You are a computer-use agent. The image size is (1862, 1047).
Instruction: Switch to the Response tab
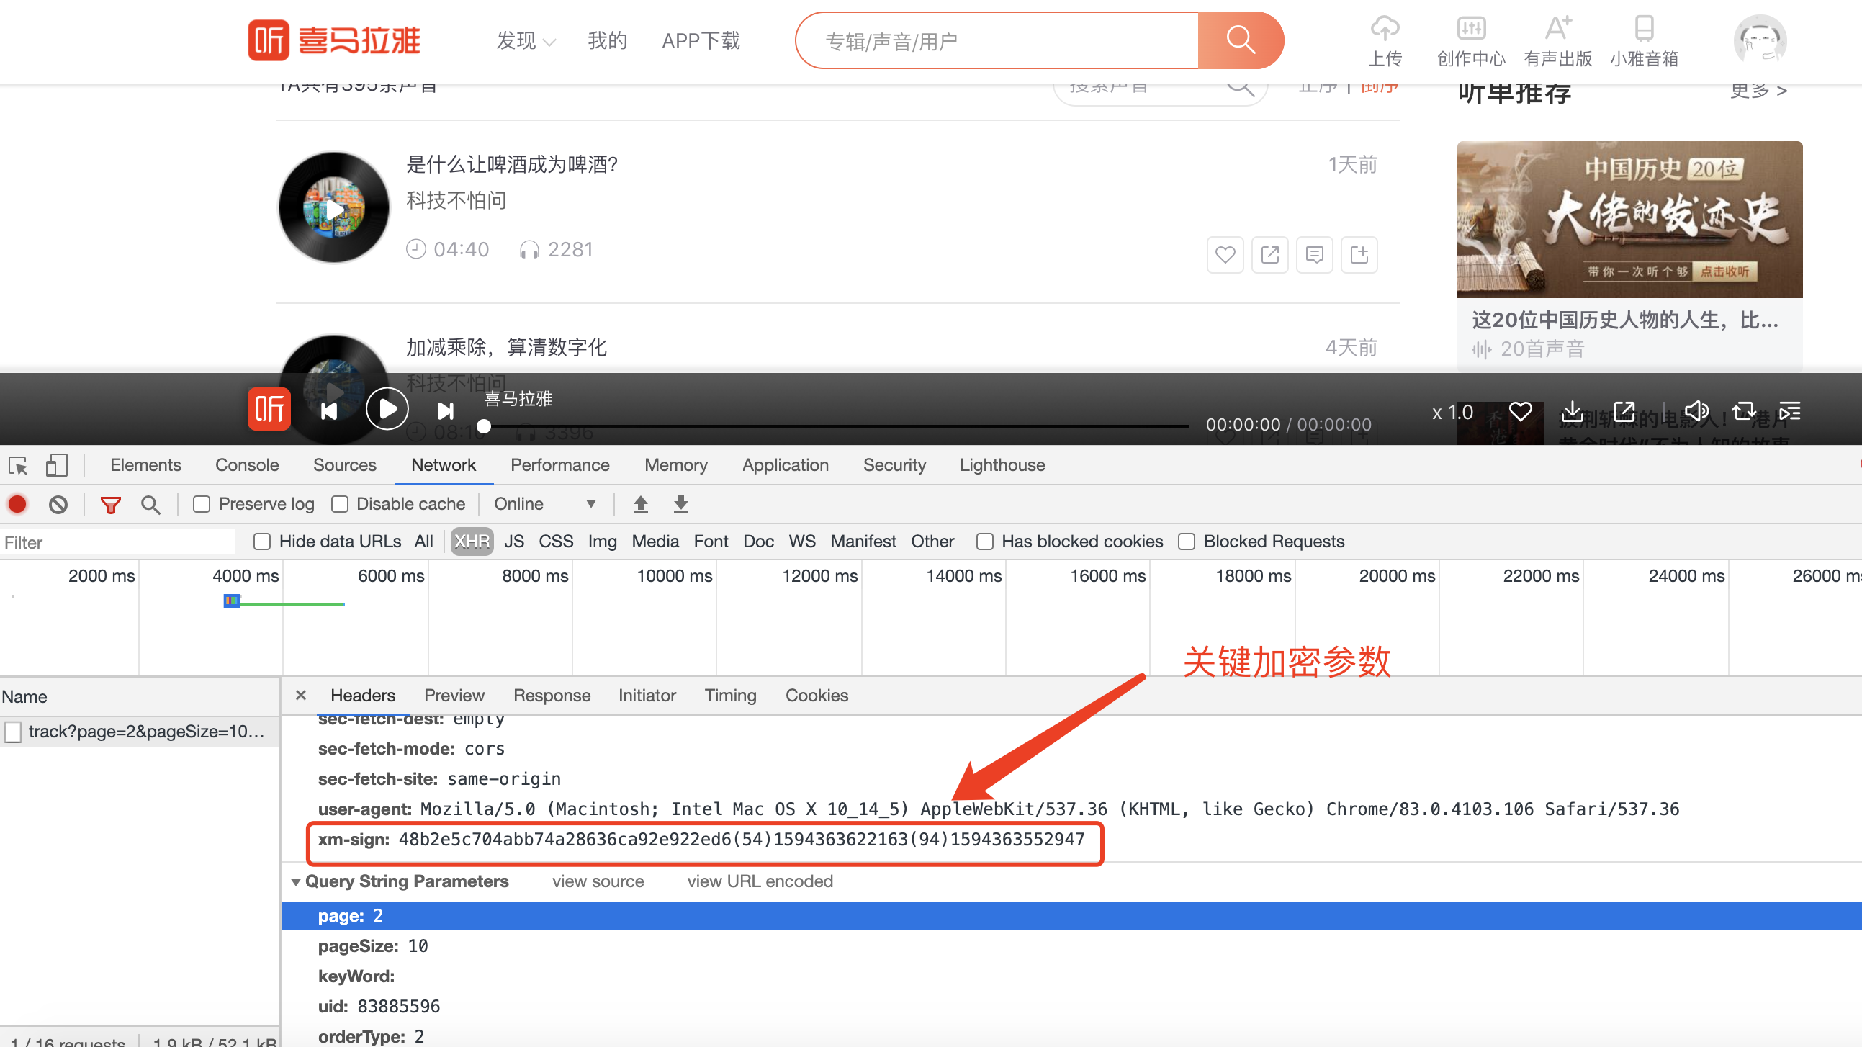pyautogui.click(x=552, y=695)
